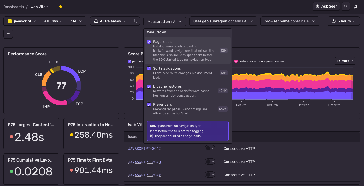Click the clock icon in 3 hours selector
The height and width of the screenshot is (186, 364).
click(333, 21)
